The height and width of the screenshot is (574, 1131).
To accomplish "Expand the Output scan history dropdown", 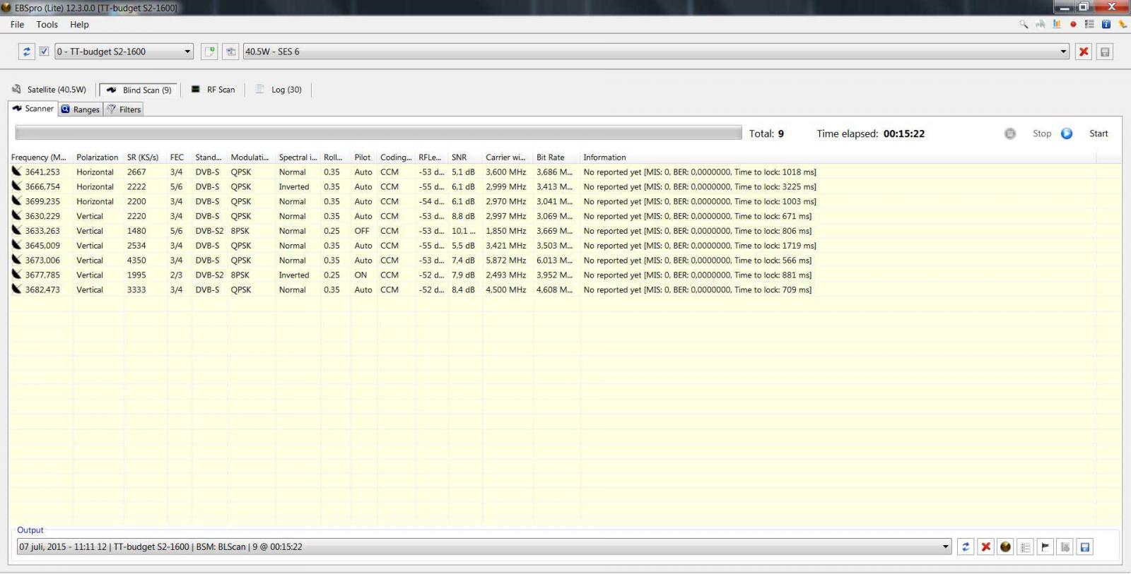I will click(945, 546).
